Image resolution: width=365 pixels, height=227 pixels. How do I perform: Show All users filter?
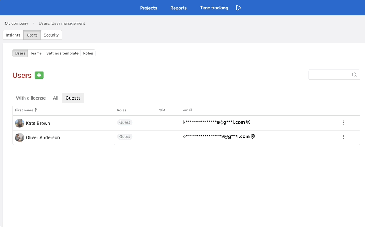click(x=56, y=98)
